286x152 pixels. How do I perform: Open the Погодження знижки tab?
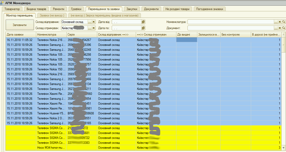point(209,9)
